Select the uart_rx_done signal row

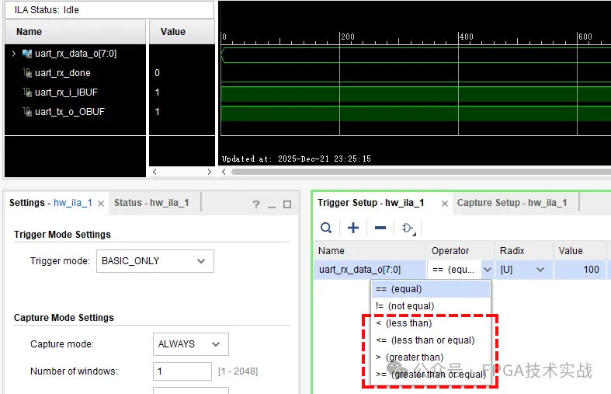pyautogui.click(x=62, y=73)
